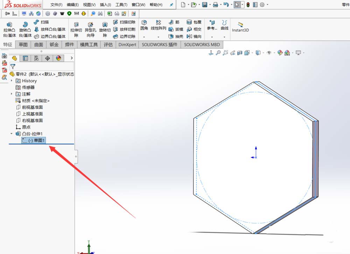The height and width of the screenshot is (254, 350).
Task: Open the Linear Pattern (线性阵列) dropdown arrow
Action: click(159, 37)
